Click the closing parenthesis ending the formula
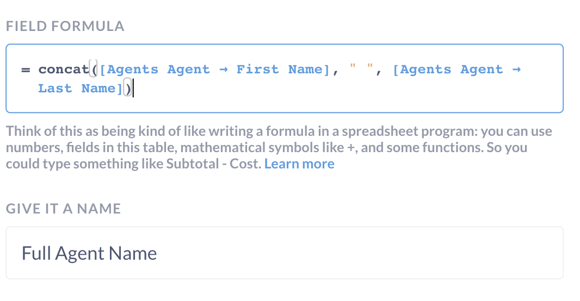Screen dimensions: 580x301 [x=128, y=88]
